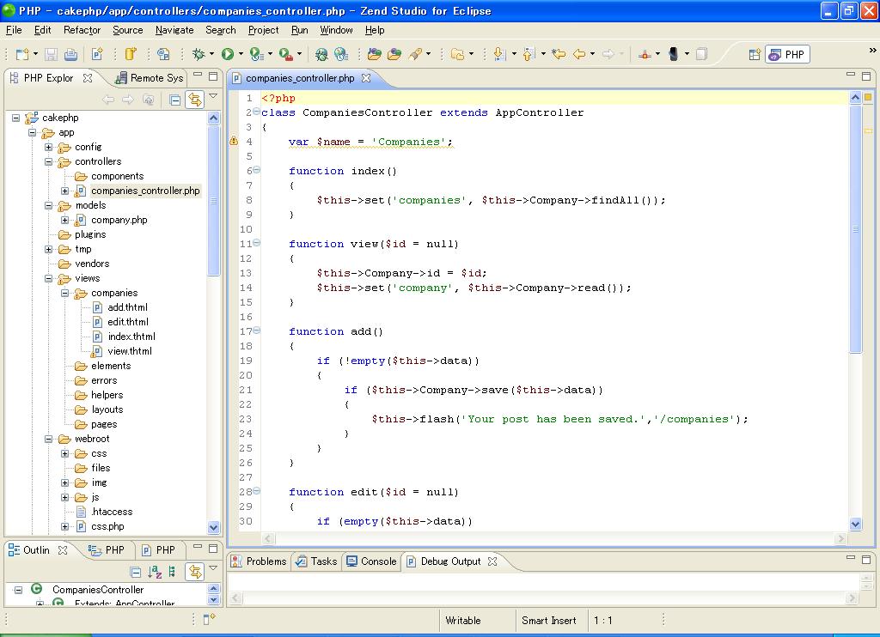The image size is (880, 637).
Task: Toggle Link with Editor in Outline view
Action: [x=195, y=572]
